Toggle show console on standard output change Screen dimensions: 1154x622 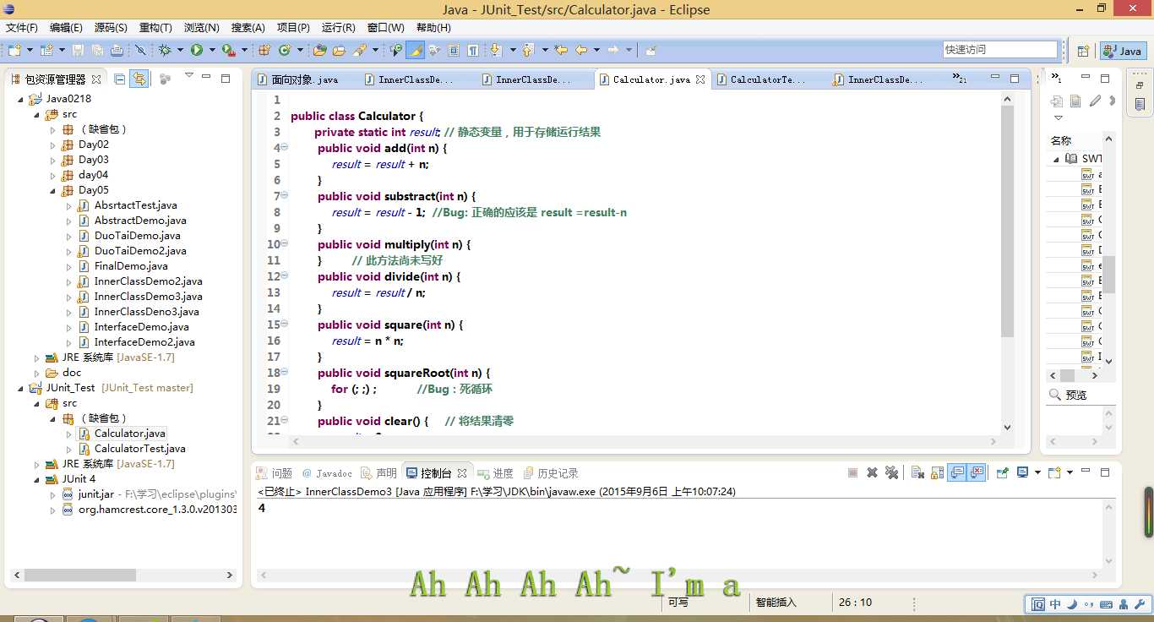coord(957,472)
